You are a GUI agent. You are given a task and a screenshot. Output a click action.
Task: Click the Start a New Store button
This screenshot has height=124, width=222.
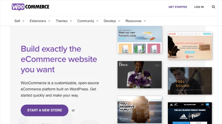click(44, 110)
